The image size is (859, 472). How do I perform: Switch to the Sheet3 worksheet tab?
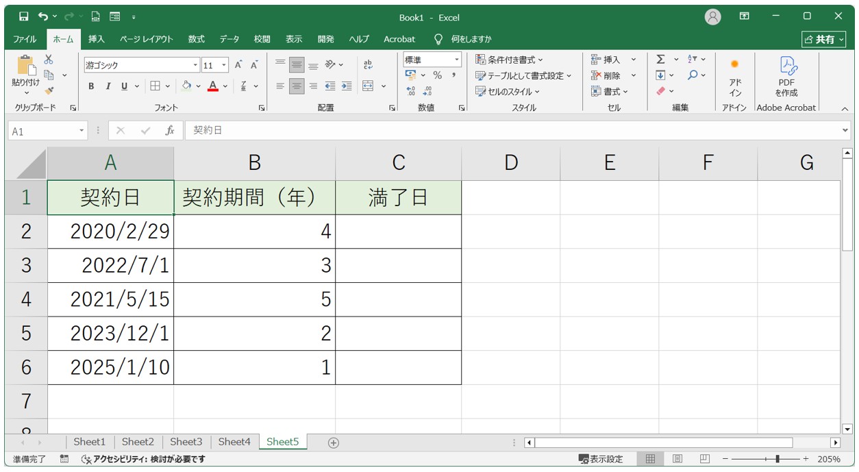point(186,442)
